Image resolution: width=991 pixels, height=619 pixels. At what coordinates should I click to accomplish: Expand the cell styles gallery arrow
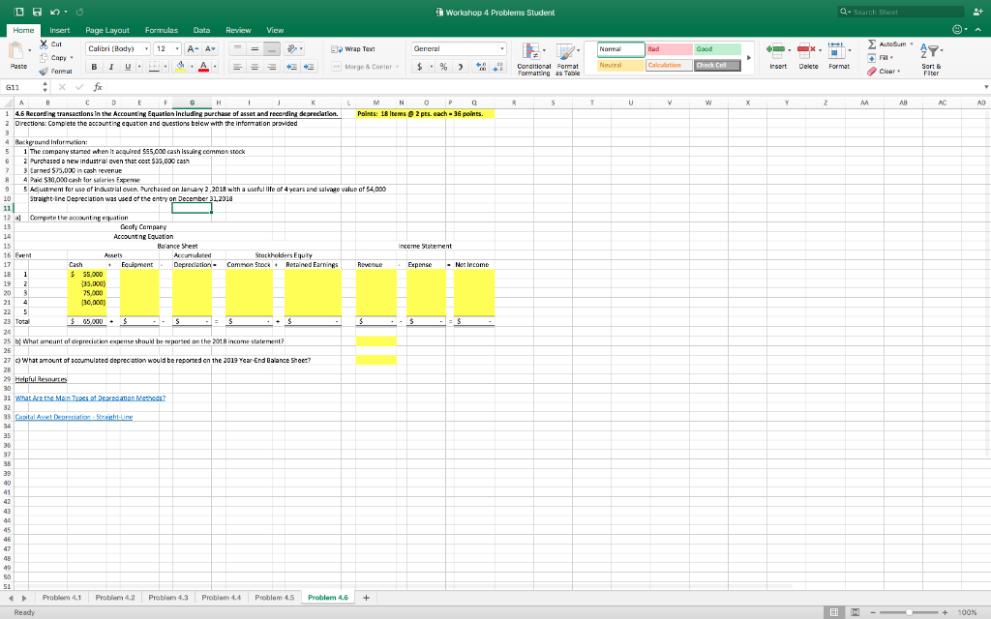tap(751, 56)
